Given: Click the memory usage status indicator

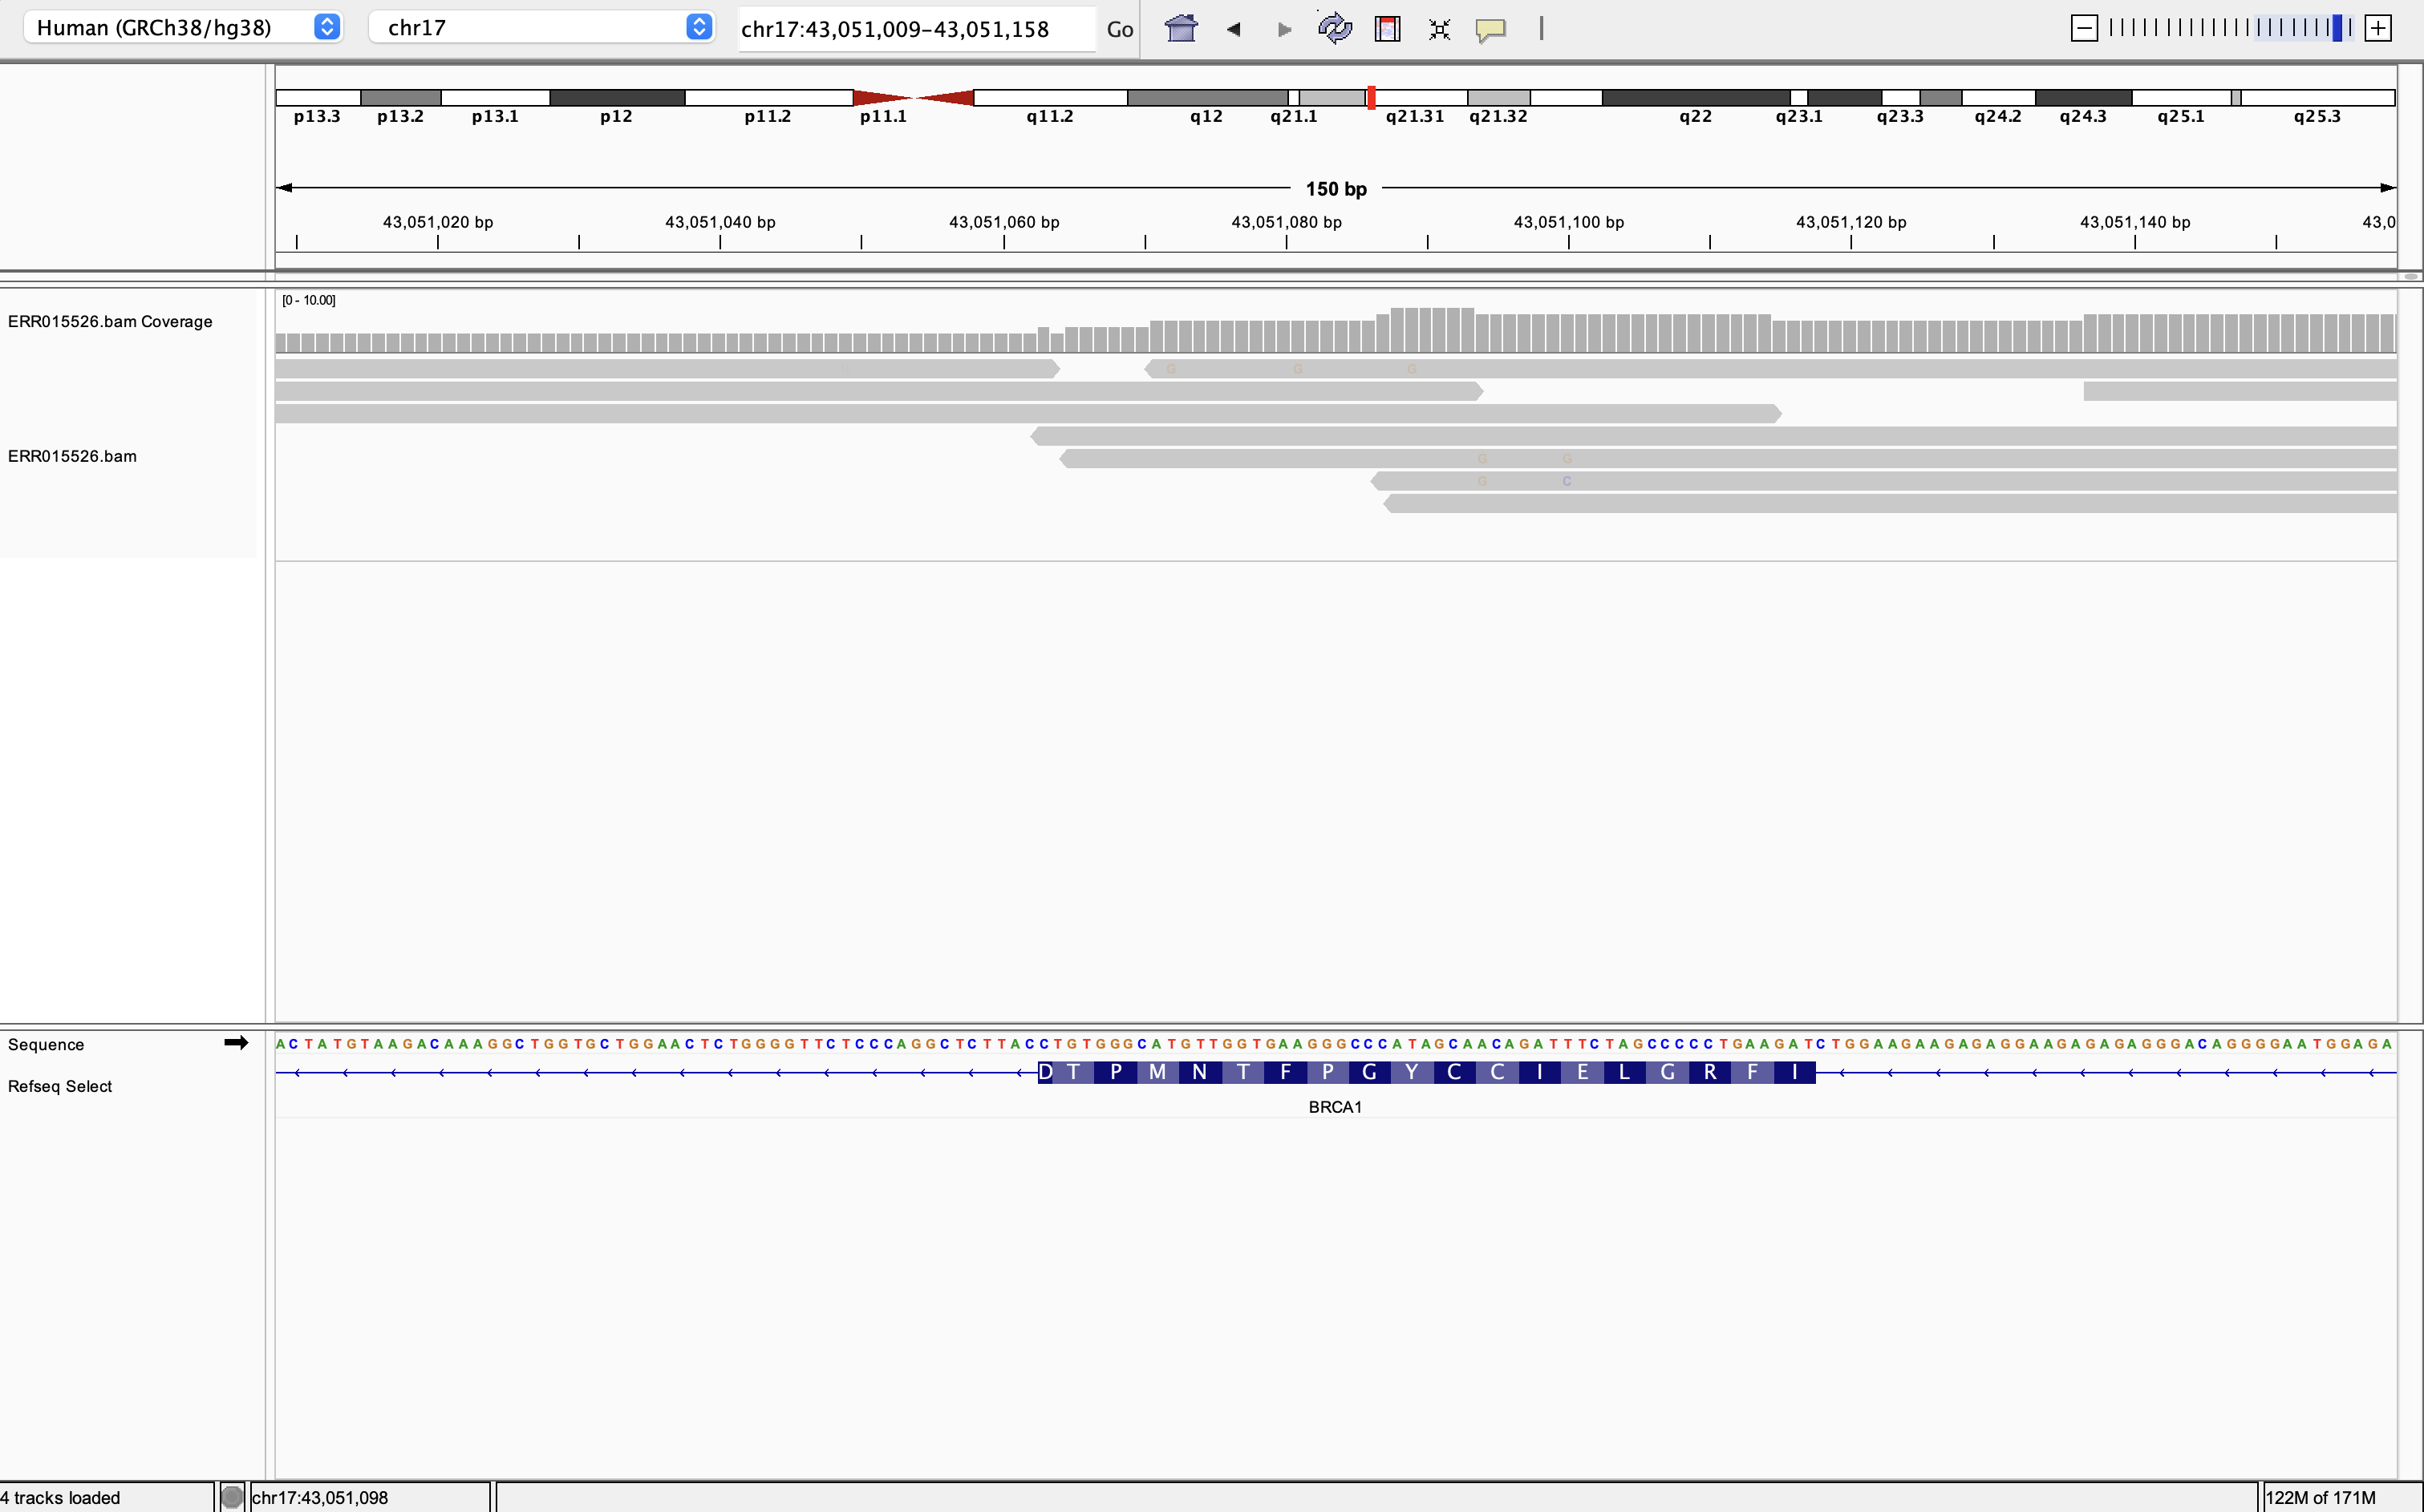Looking at the screenshot, I should pyautogui.click(x=2320, y=1497).
